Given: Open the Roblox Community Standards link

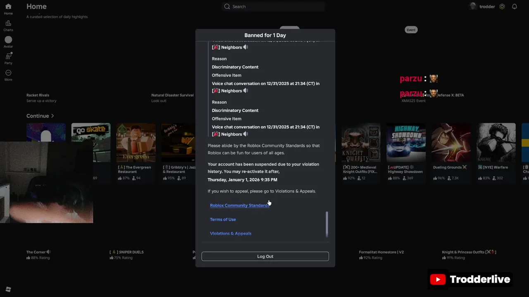Looking at the screenshot, I should tap(239, 205).
